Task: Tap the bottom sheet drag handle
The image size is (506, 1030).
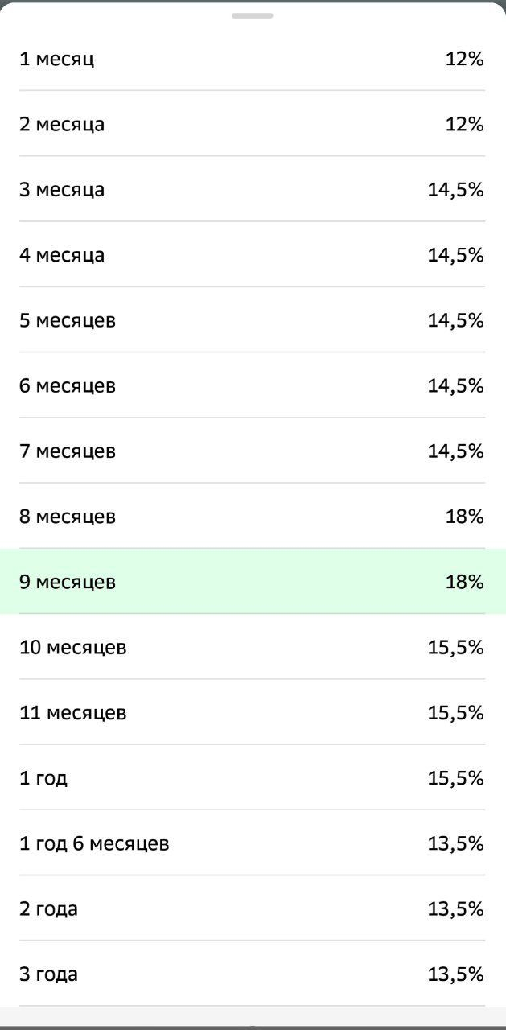Action: point(253,15)
